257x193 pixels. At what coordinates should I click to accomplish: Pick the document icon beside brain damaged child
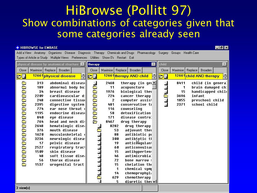click(x=166, y=87)
